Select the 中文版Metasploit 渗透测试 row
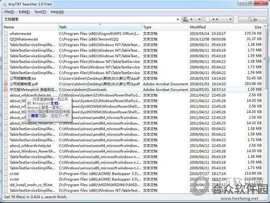This screenshot has width=270, height=203. 133,90
